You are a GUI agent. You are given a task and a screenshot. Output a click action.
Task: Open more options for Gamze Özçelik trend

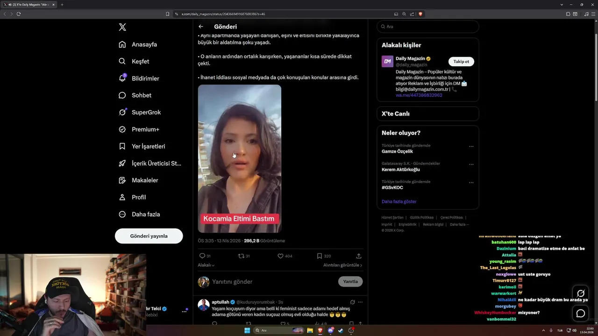tap(471, 146)
